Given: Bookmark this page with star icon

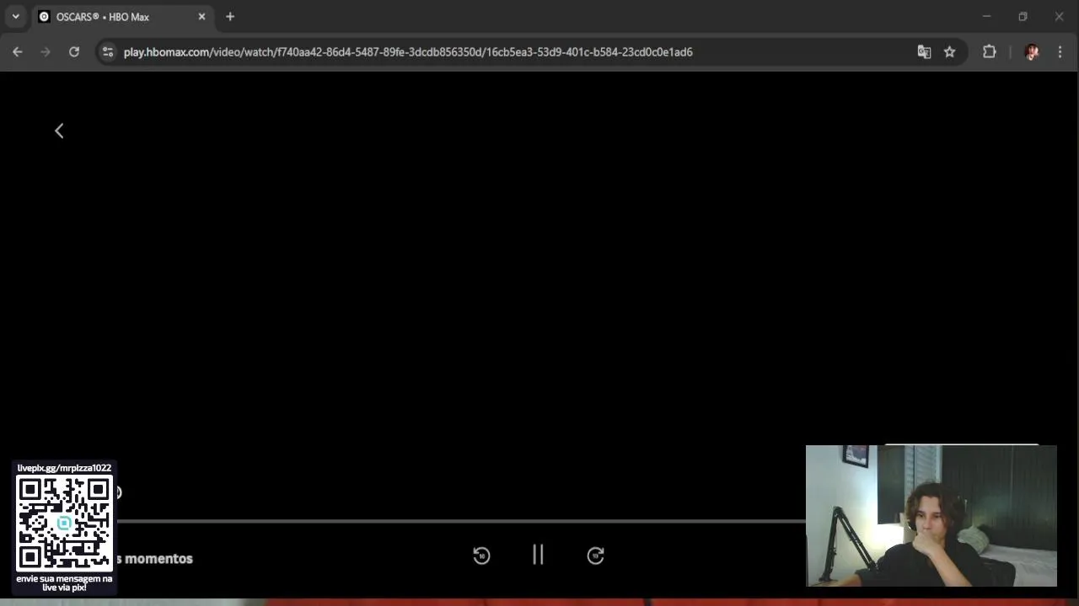Looking at the screenshot, I should point(950,52).
